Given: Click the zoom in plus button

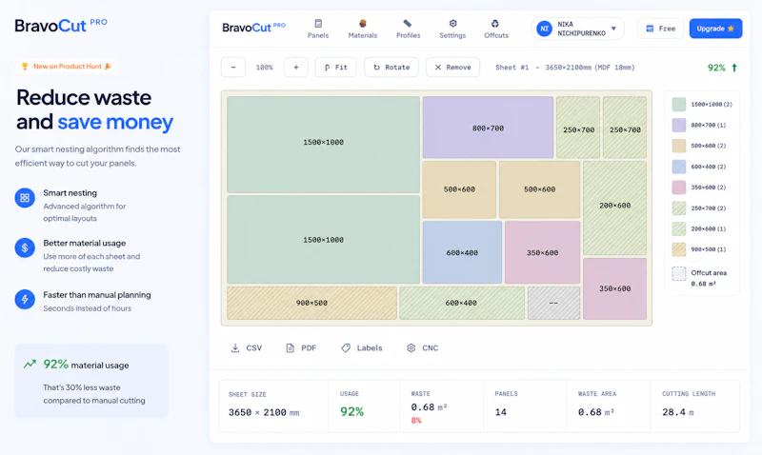Looking at the screenshot, I should (x=296, y=68).
